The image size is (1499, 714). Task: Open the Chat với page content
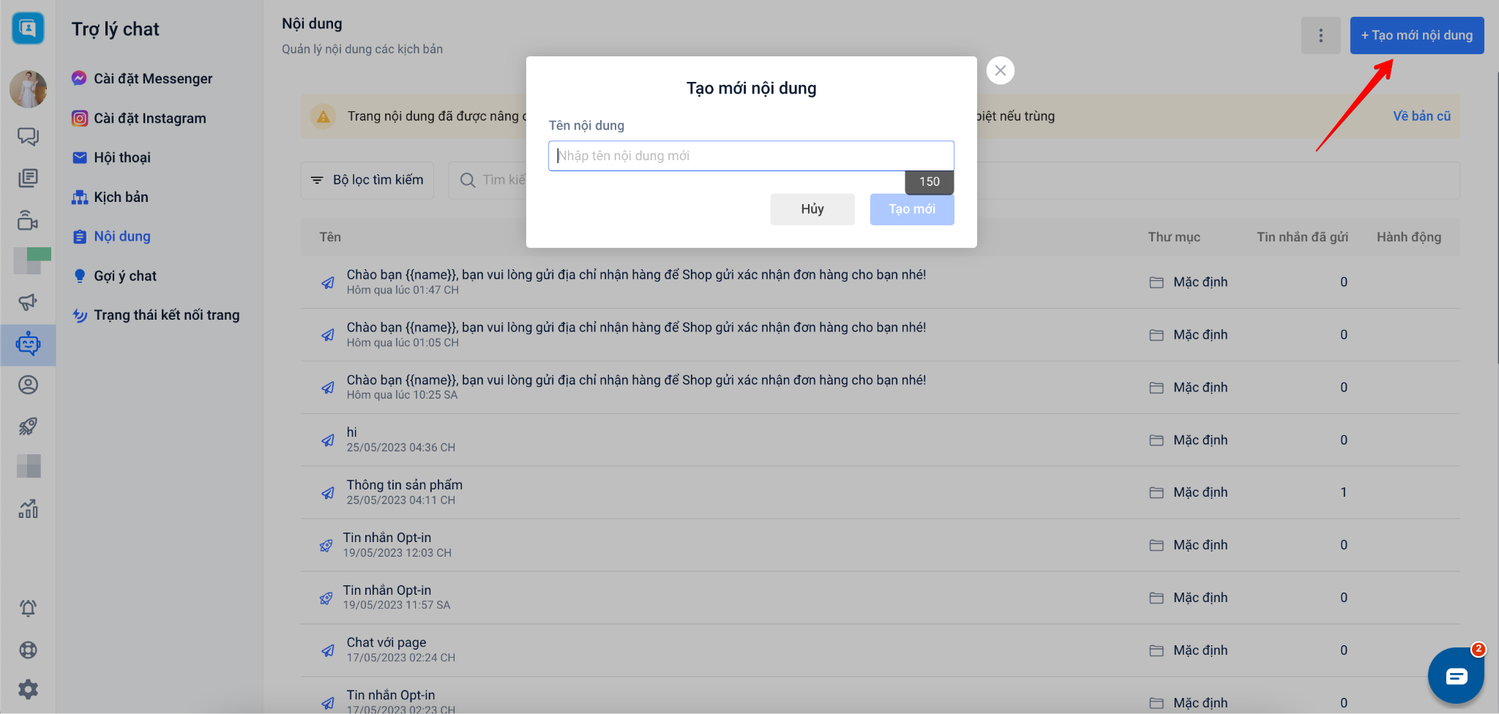(880, 650)
